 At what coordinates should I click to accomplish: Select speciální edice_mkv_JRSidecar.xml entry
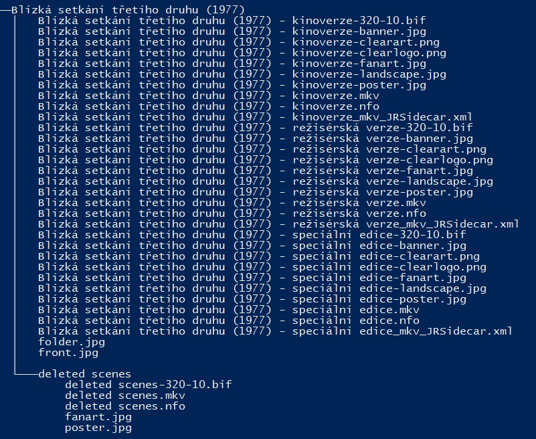point(275,331)
